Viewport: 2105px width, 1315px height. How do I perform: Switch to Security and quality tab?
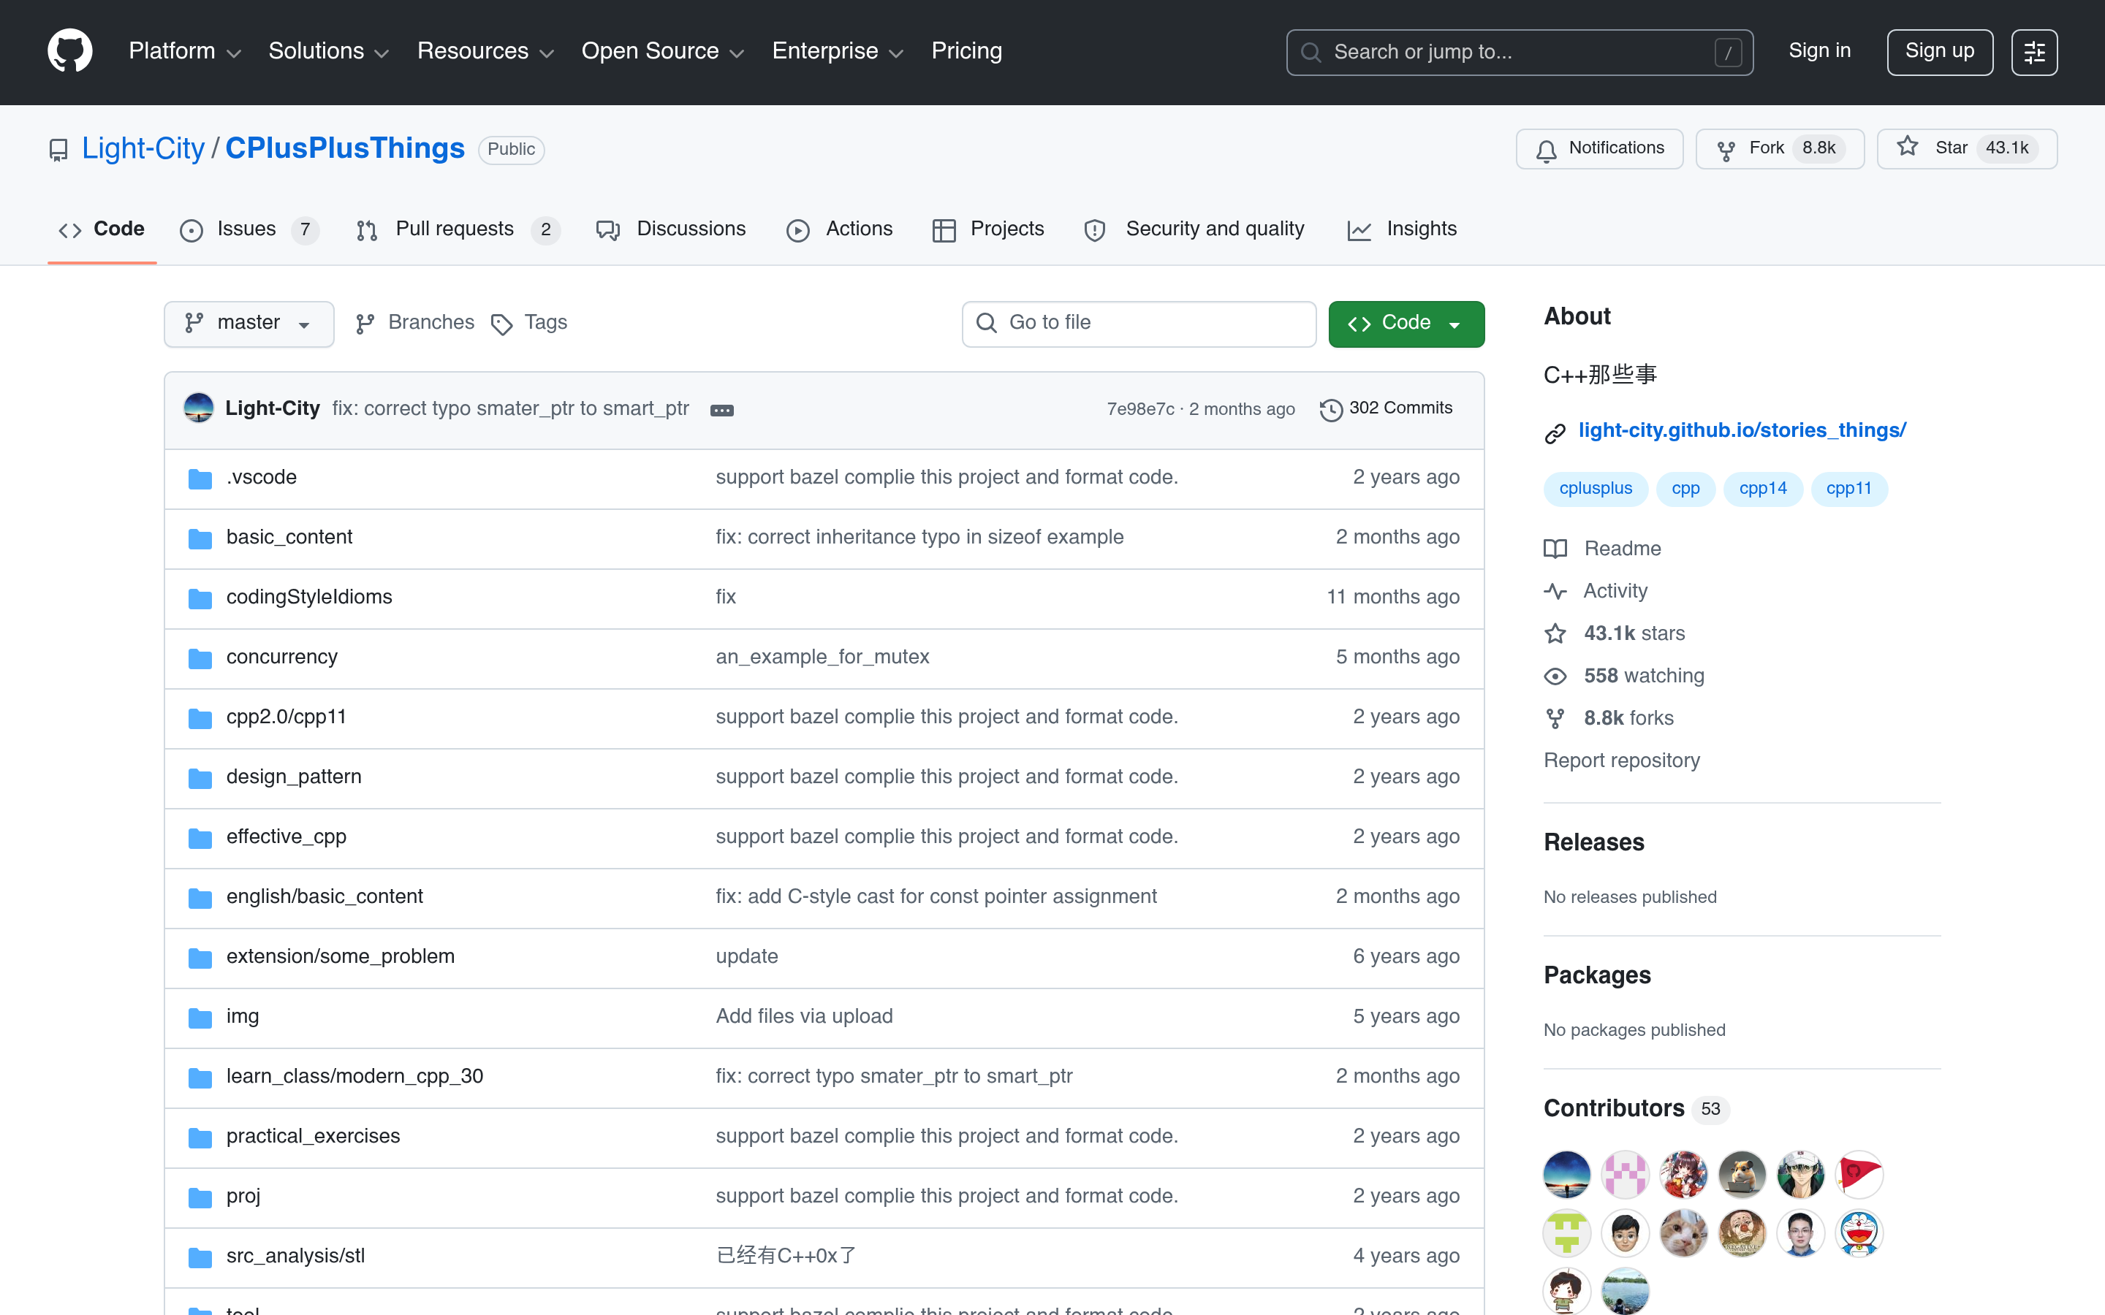tap(1194, 229)
